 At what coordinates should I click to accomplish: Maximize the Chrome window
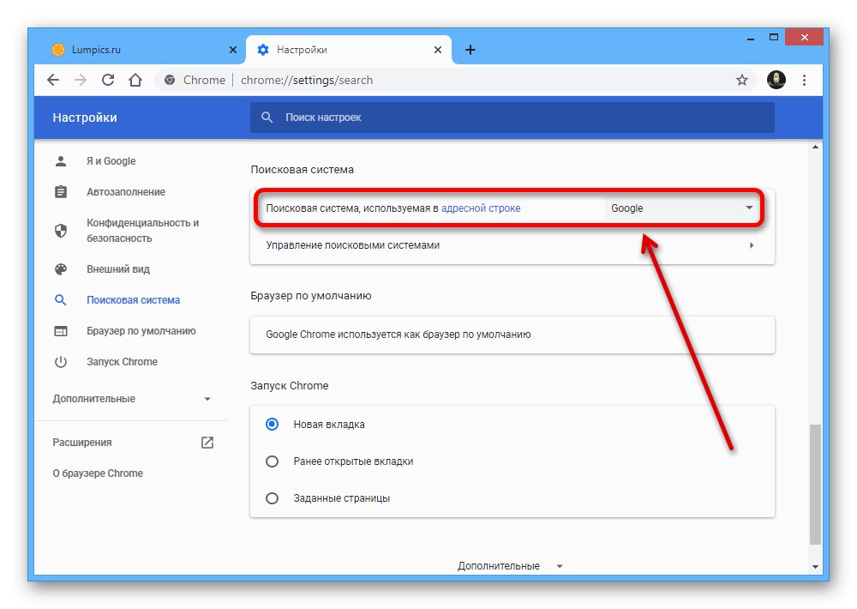773,38
